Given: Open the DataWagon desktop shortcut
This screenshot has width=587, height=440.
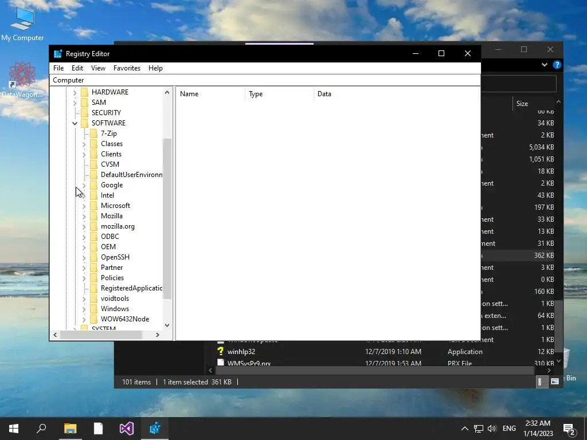Looking at the screenshot, I should click(x=22, y=80).
